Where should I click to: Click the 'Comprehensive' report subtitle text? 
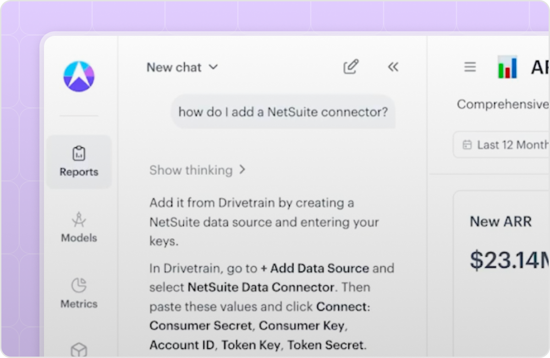(x=503, y=105)
